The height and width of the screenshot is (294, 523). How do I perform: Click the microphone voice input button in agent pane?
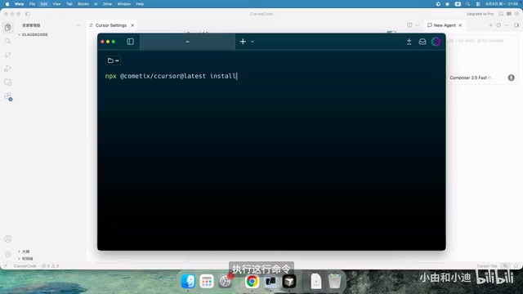pos(511,78)
